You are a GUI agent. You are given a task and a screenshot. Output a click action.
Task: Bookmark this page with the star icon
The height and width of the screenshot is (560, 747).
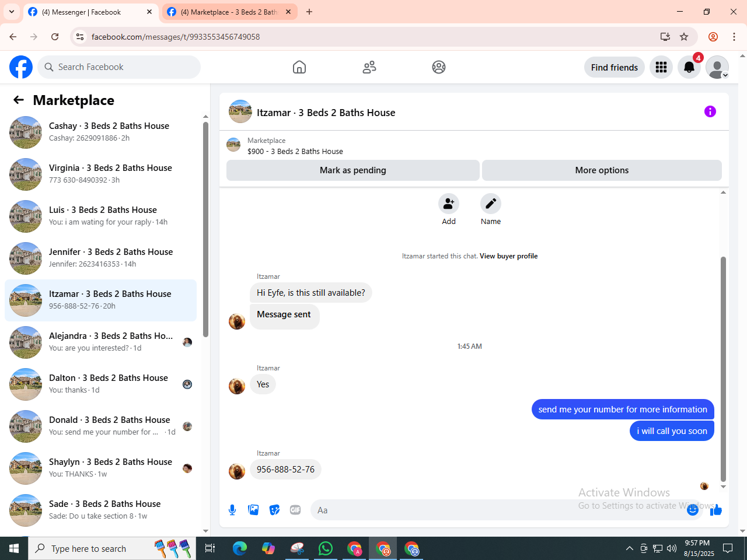[x=684, y=37]
